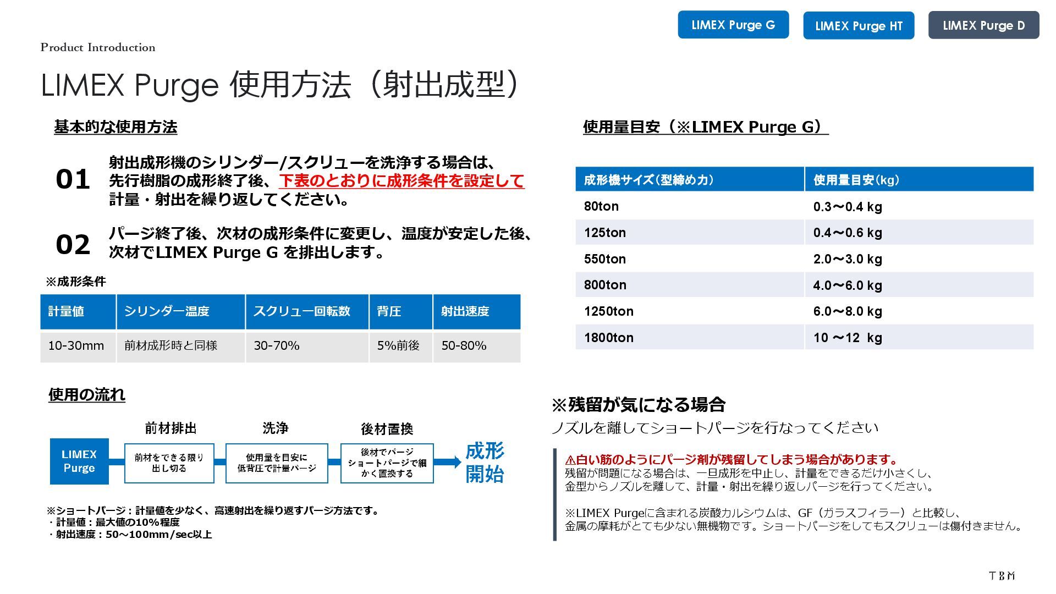Click the slide title LIMEX Purge 使用方法
This screenshot has width=1056, height=594.
pyautogui.click(x=279, y=85)
